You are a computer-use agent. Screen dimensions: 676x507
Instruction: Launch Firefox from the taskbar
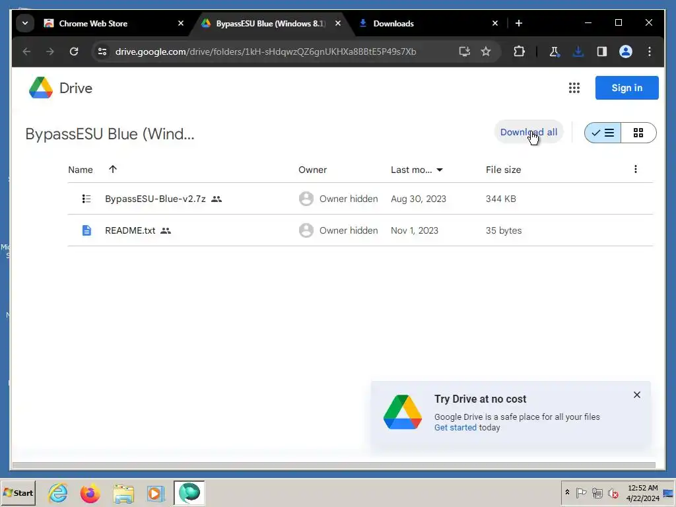(90, 493)
